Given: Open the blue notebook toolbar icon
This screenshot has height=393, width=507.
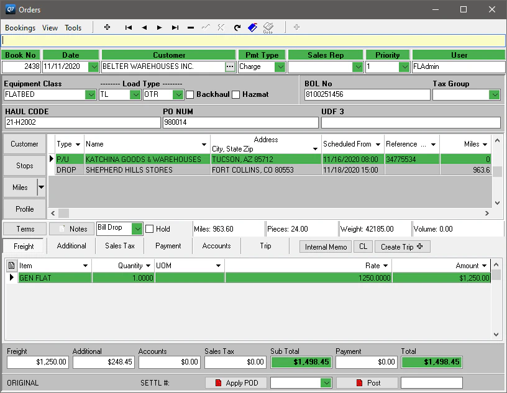Looking at the screenshot, I should 252,27.
